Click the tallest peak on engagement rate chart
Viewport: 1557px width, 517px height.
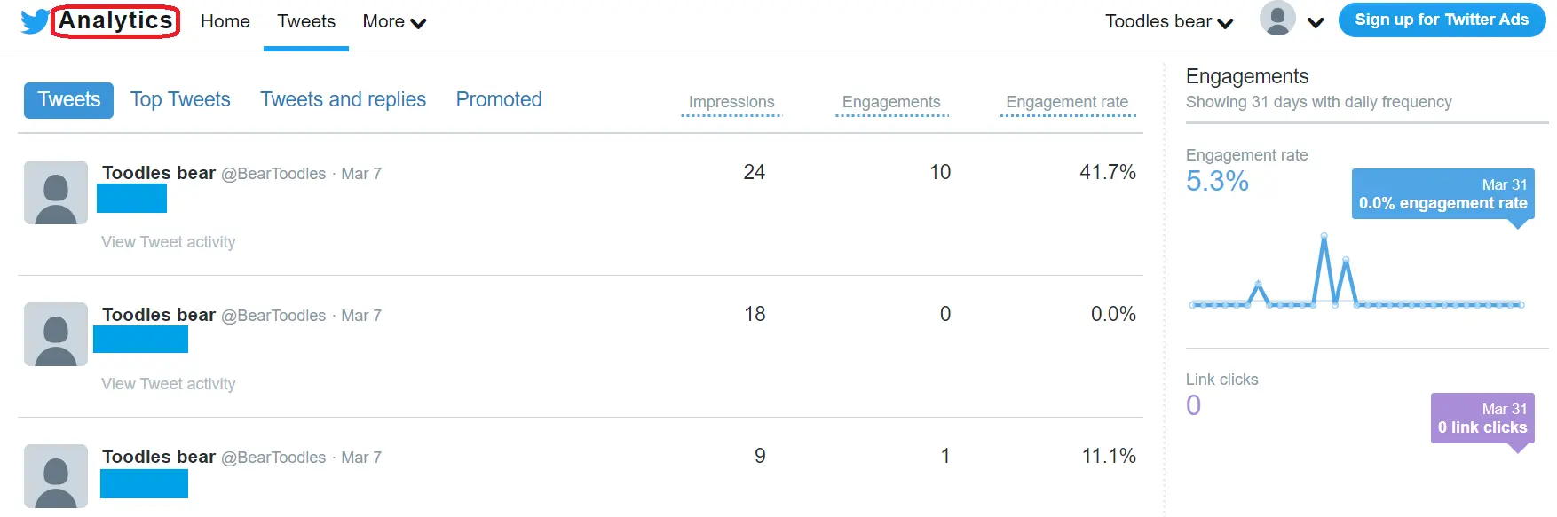(1324, 236)
